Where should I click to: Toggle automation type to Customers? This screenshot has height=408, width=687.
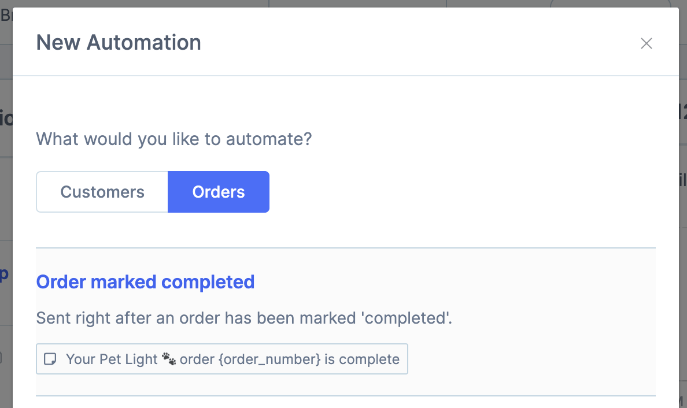click(102, 191)
